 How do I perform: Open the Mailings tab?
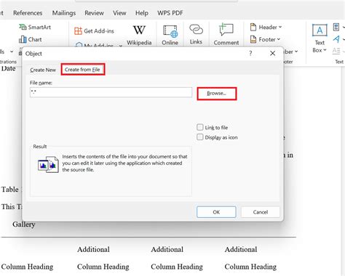64,13
